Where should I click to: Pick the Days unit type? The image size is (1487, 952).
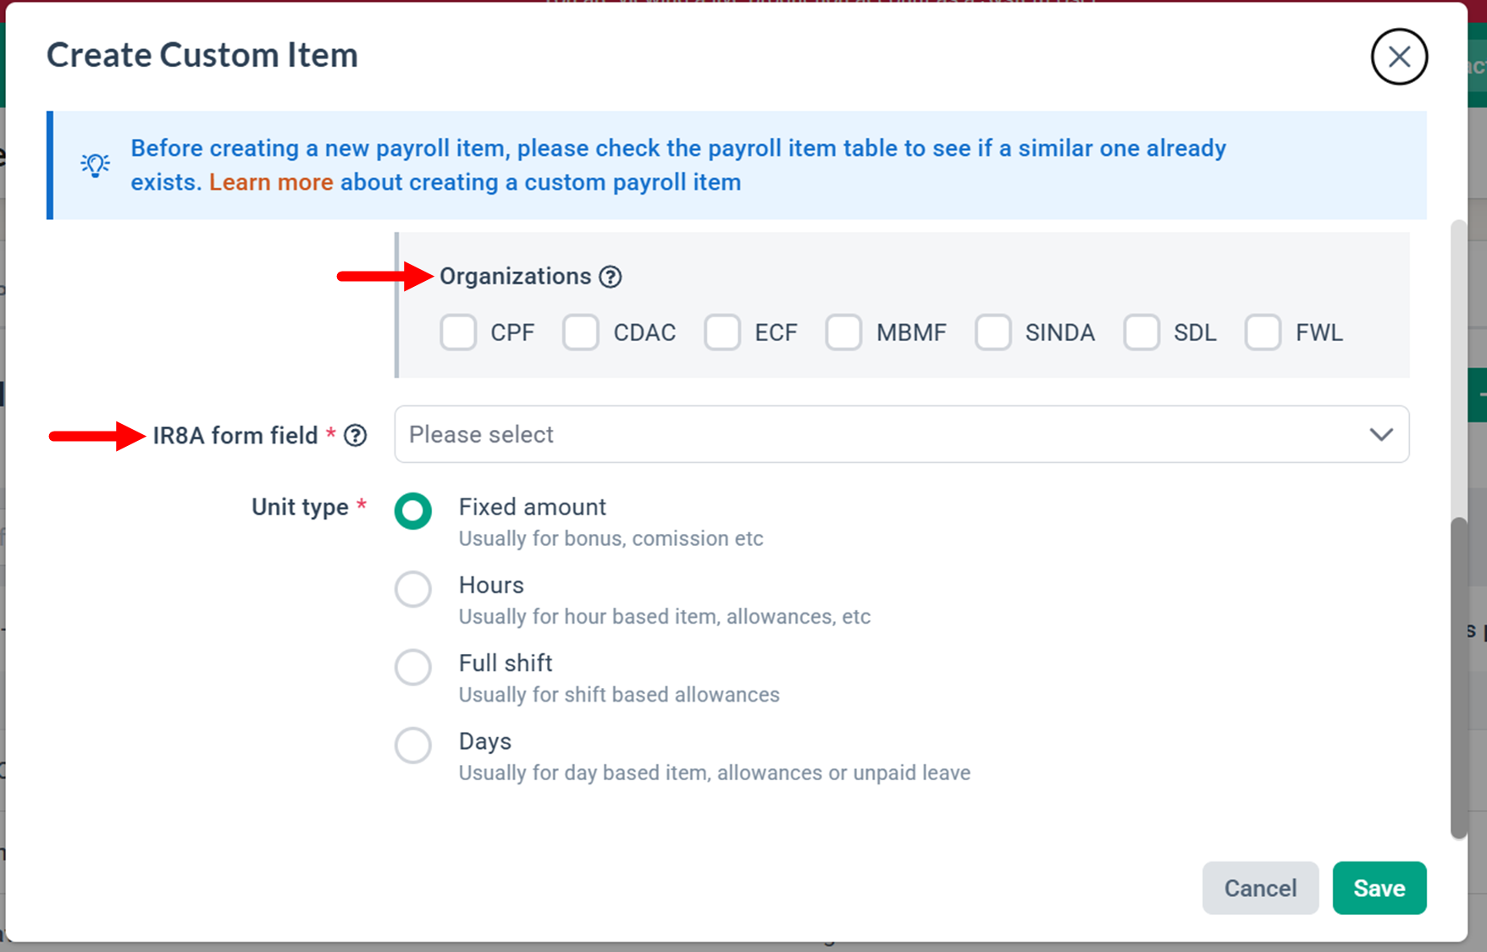[x=413, y=746]
